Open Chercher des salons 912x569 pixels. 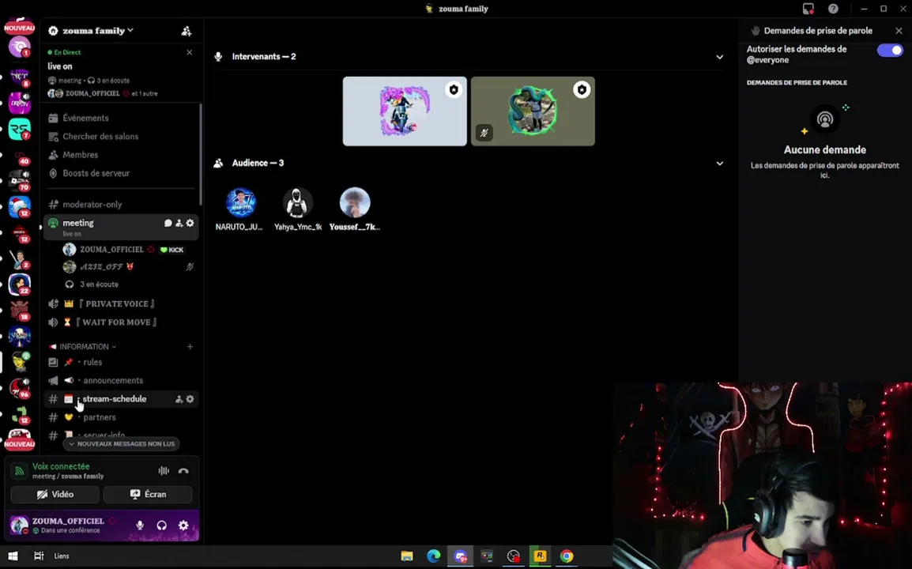100,137
